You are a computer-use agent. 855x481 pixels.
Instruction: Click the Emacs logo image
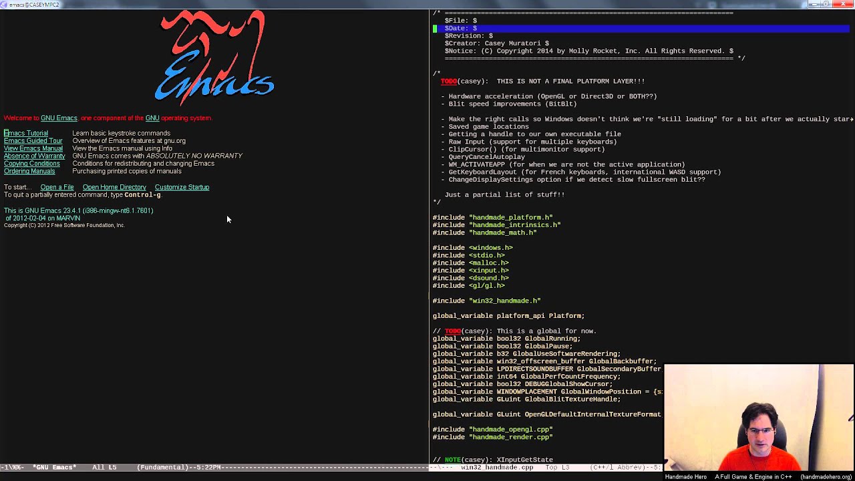pos(214,58)
